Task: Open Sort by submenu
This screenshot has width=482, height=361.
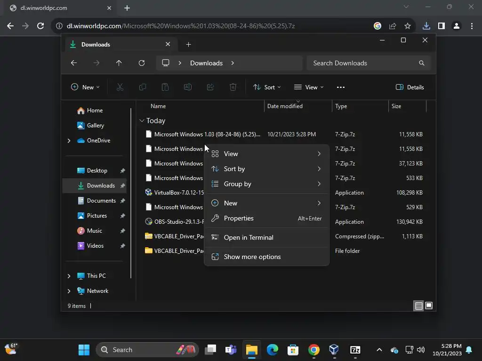Action: tap(266, 169)
